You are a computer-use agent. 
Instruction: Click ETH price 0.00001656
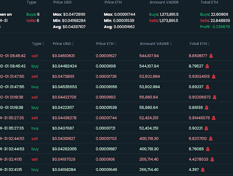point(106,87)
